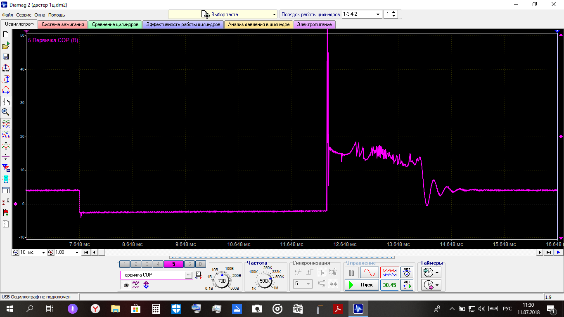Jump to beginning of the recording

click(86, 252)
